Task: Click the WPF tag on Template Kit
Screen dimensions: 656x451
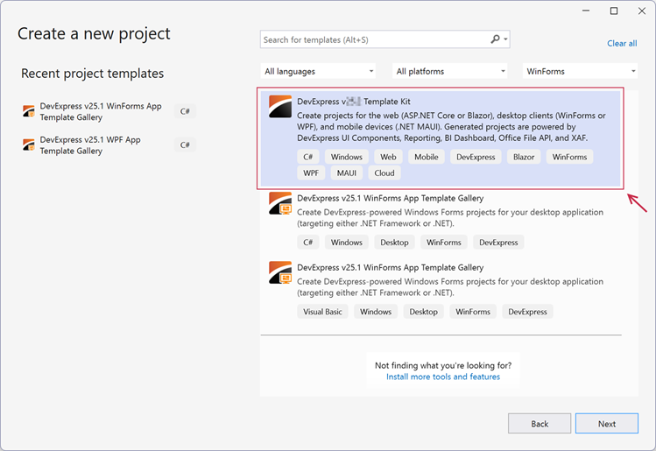Action: point(311,173)
